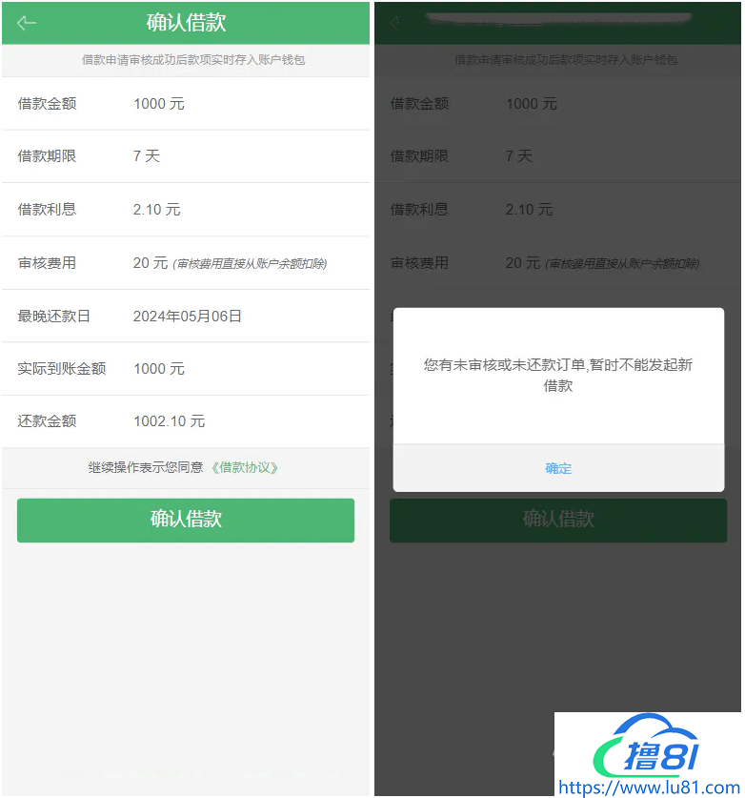Screen dimensions: 745x798
Task: Go back using the arrow beside 确认借款 title
Action: point(27,23)
